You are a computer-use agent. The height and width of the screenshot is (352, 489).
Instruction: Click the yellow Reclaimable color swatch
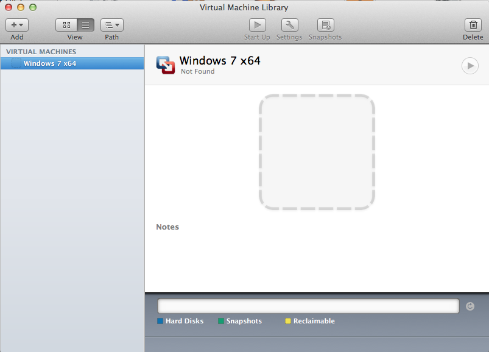point(288,321)
